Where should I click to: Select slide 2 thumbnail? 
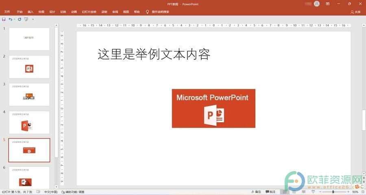point(29,67)
